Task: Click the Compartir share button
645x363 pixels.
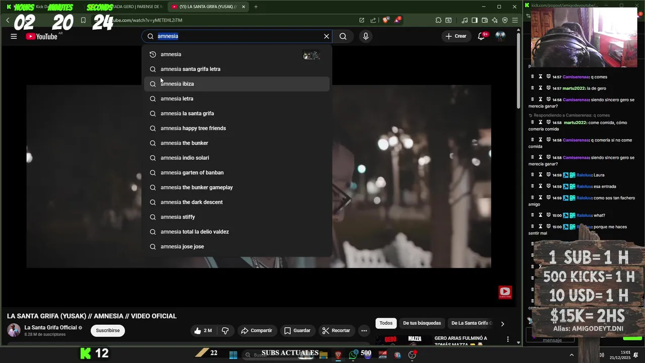Action: 256,331
